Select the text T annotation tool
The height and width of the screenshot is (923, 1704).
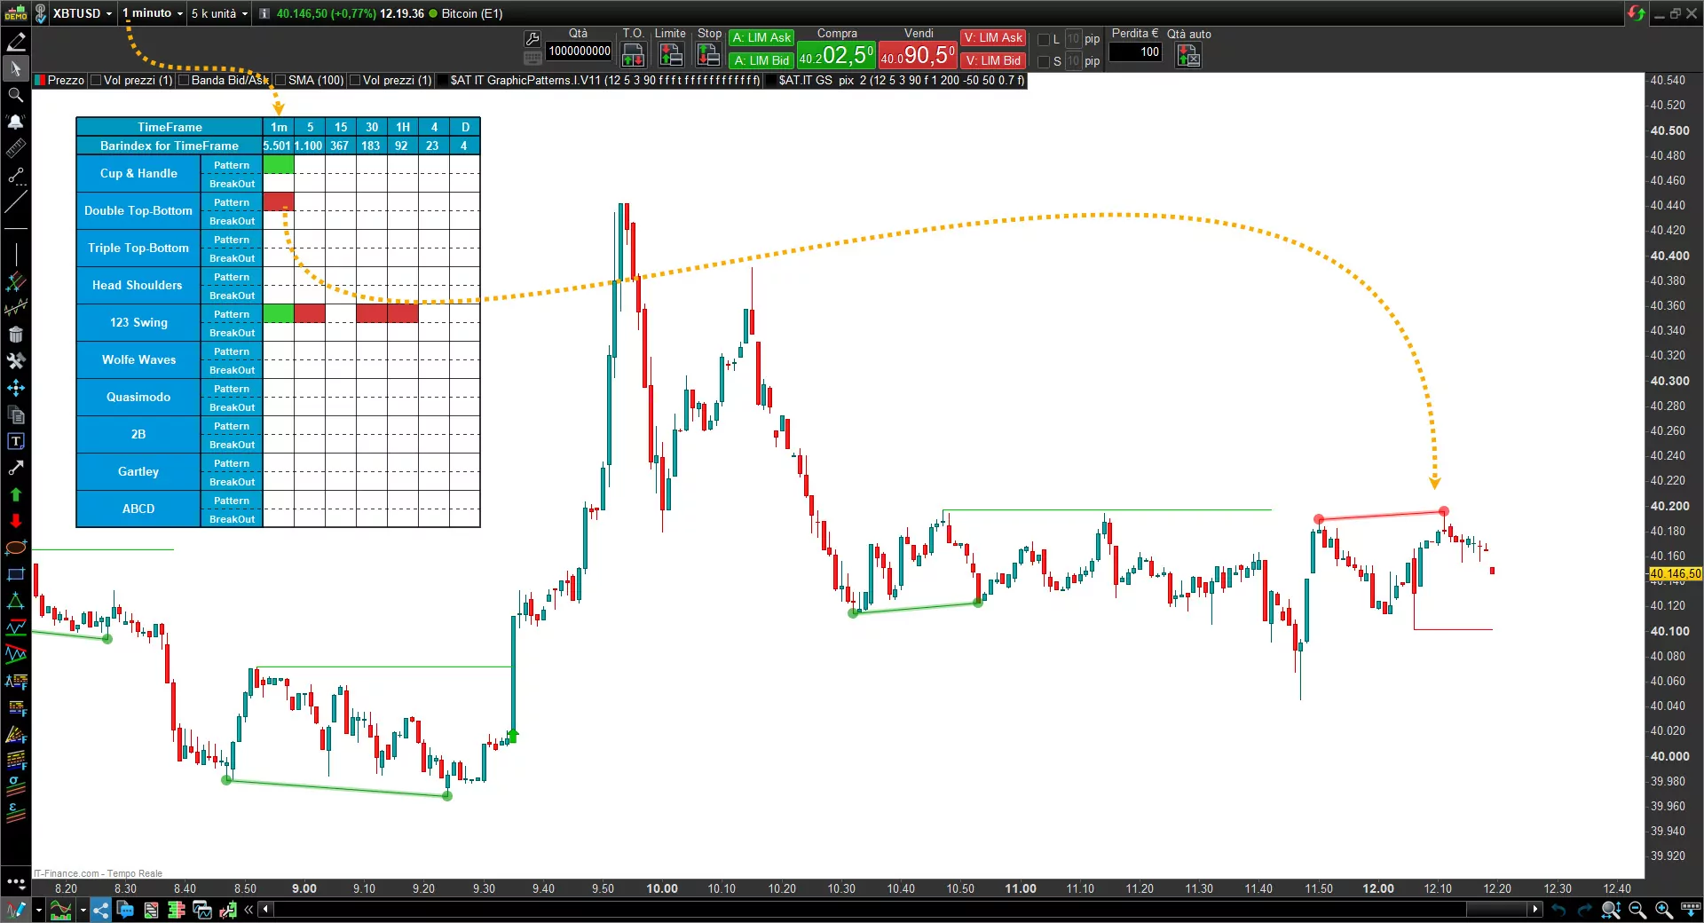point(16,441)
